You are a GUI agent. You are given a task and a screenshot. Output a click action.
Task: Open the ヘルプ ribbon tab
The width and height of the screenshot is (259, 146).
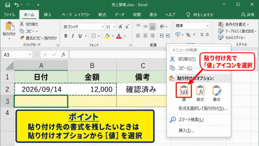pyautogui.click(x=170, y=15)
